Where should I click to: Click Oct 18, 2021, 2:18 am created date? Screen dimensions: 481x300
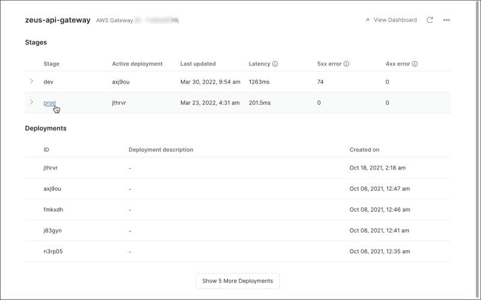(x=378, y=168)
